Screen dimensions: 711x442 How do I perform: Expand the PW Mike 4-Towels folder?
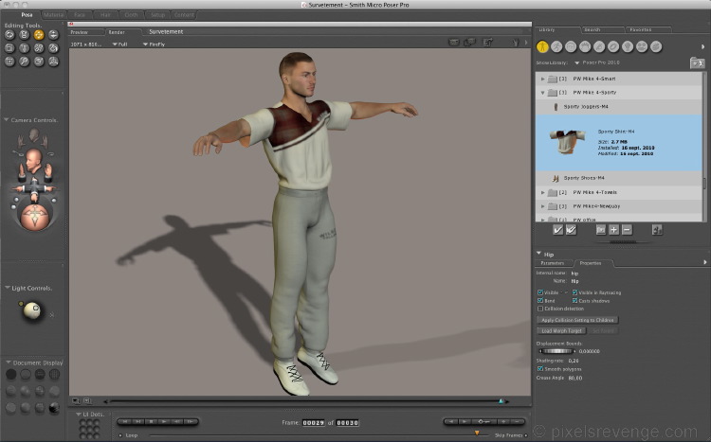pos(542,192)
